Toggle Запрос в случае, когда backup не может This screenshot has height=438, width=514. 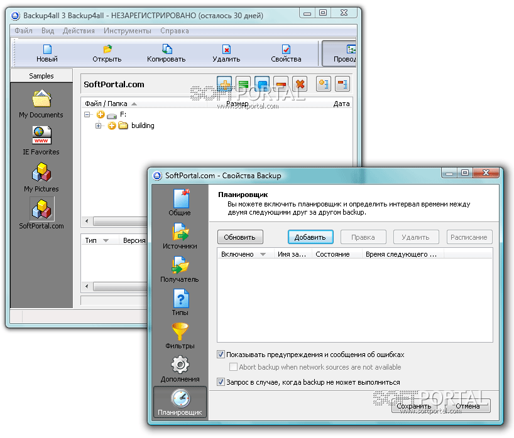point(221,382)
